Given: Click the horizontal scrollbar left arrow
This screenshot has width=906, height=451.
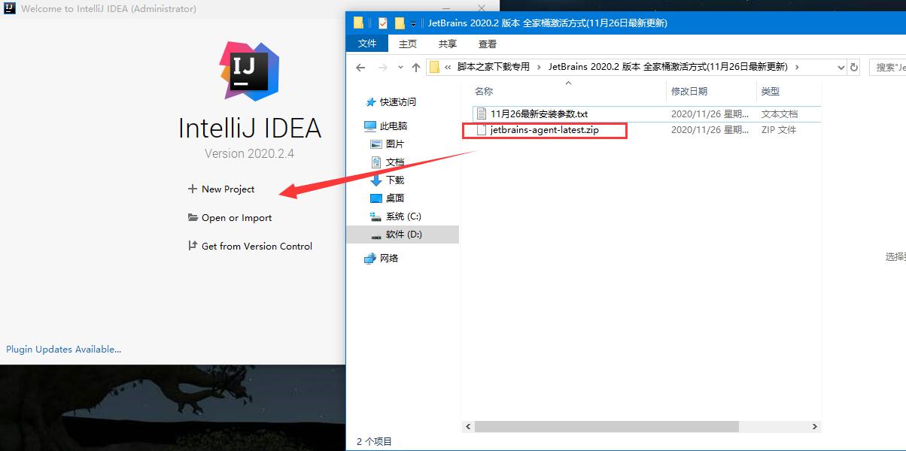Looking at the screenshot, I should [x=468, y=426].
